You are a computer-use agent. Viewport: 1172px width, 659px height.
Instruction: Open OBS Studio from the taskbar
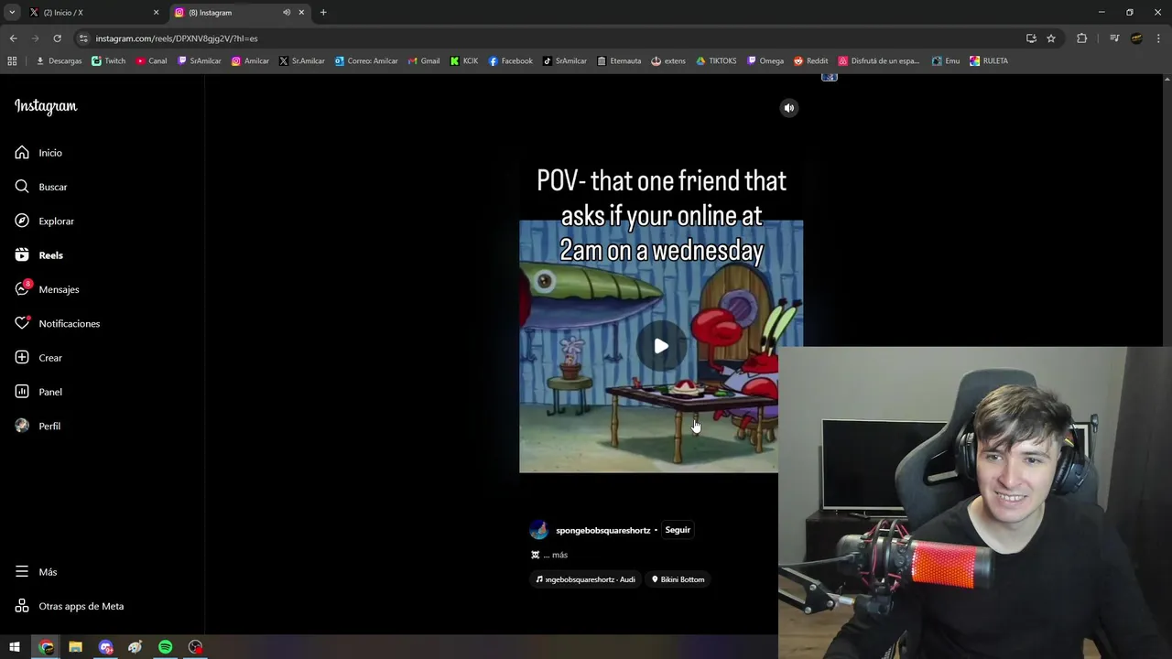click(195, 647)
